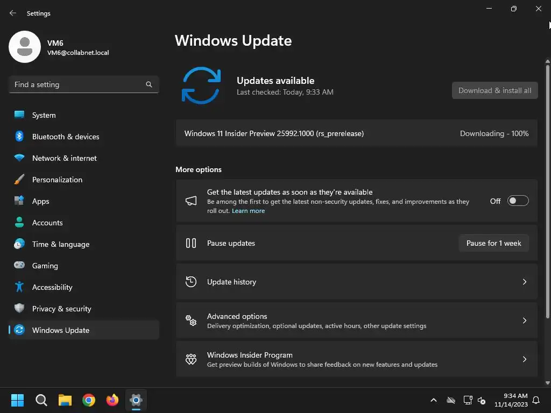
Task: Open taskbar Search
Action: pyautogui.click(x=41, y=400)
